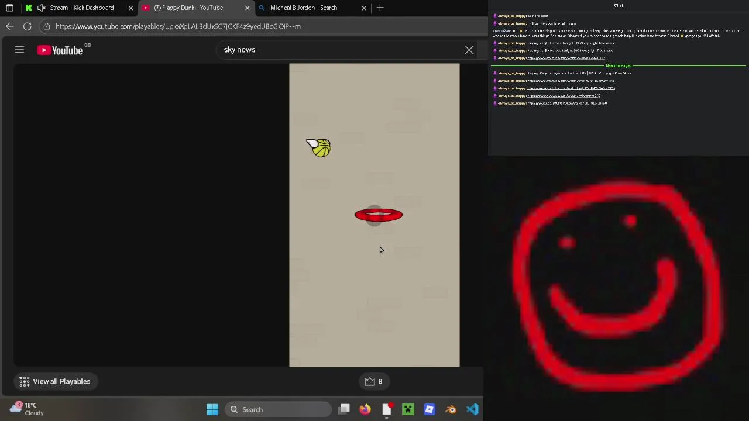The width and height of the screenshot is (749, 421).
Task: Open Visual Studio Code from the taskbar
Action: point(472,409)
